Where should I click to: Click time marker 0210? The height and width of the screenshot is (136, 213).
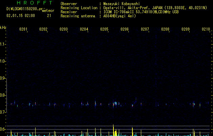pos(206,29)
